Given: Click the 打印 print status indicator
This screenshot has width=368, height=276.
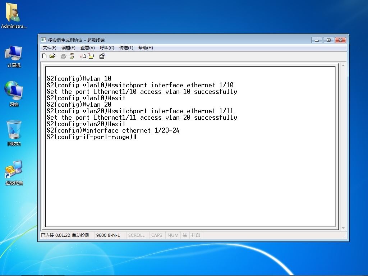Looking at the screenshot, I should (x=196, y=235).
